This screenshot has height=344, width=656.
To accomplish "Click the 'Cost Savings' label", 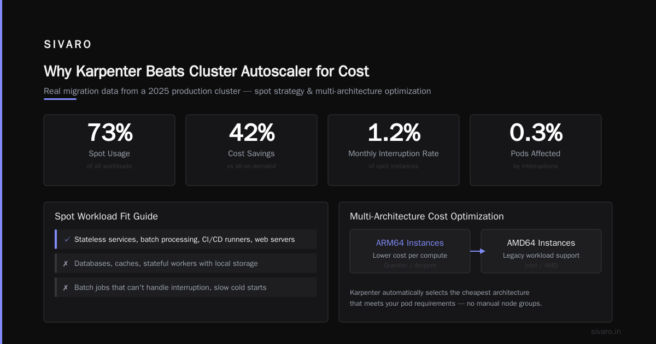I will click(251, 153).
